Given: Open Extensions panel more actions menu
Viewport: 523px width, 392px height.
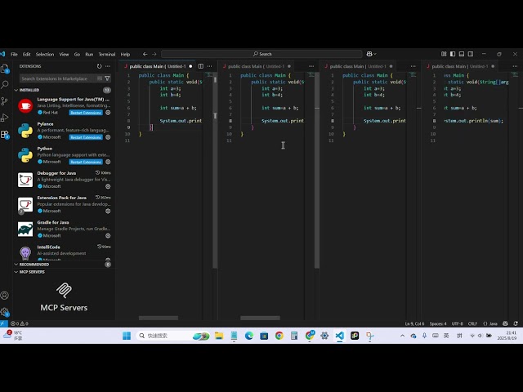Looking at the screenshot, I should click(x=108, y=66).
